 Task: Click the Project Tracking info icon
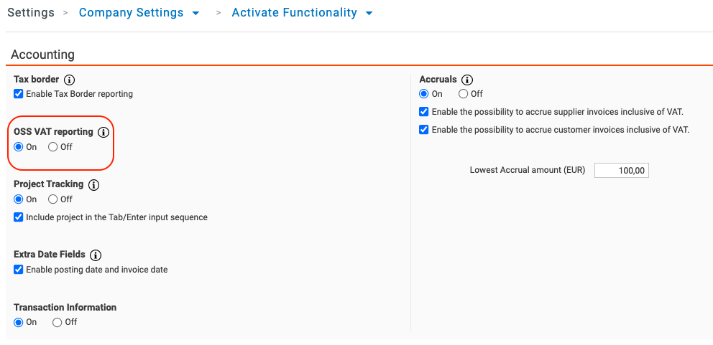(x=94, y=184)
